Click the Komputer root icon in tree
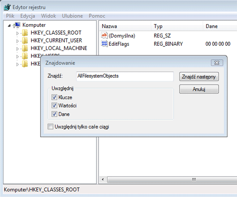Viewport: 237px width, 197px height. (17, 25)
